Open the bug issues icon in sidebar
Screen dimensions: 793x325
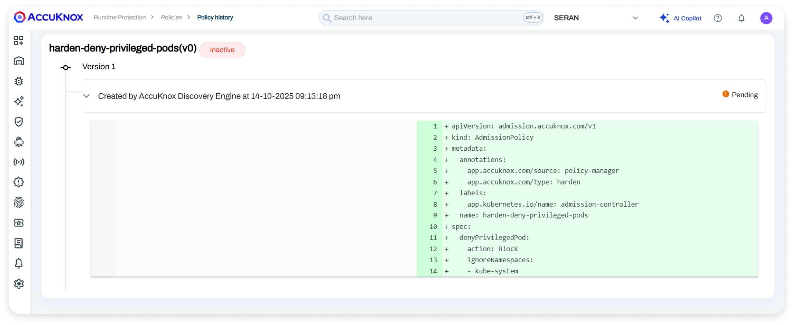click(19, 81)
